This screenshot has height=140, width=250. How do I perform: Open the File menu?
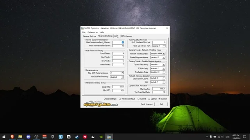click(x=84, y=32)
